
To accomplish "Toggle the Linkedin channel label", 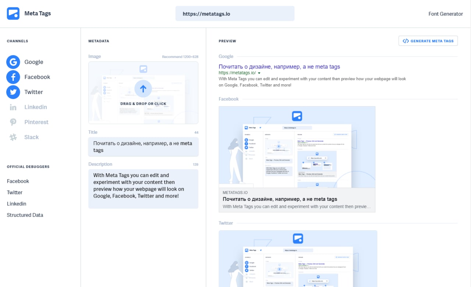I will click(x=36, y=107).
